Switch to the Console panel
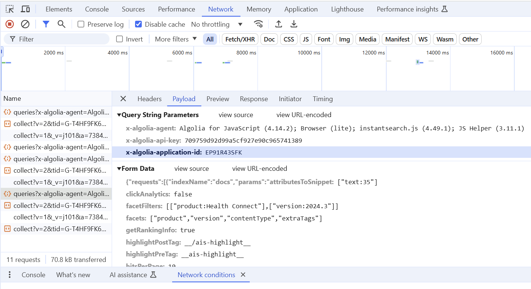 coord(97,9)
